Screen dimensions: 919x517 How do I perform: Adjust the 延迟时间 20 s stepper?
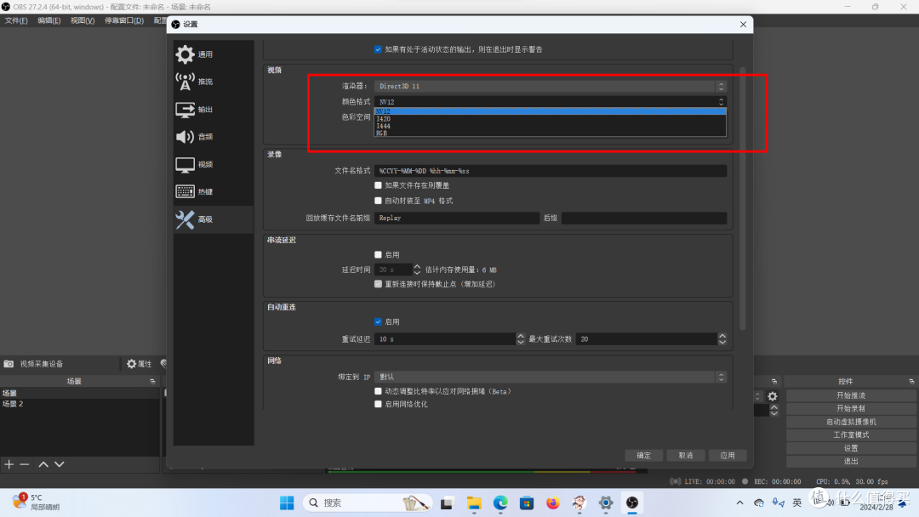(417, 270)
